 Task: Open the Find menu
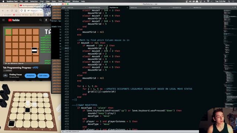point(42,1)
